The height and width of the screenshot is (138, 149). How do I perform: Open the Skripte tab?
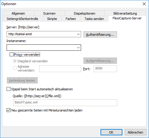(x=52, y=19)
